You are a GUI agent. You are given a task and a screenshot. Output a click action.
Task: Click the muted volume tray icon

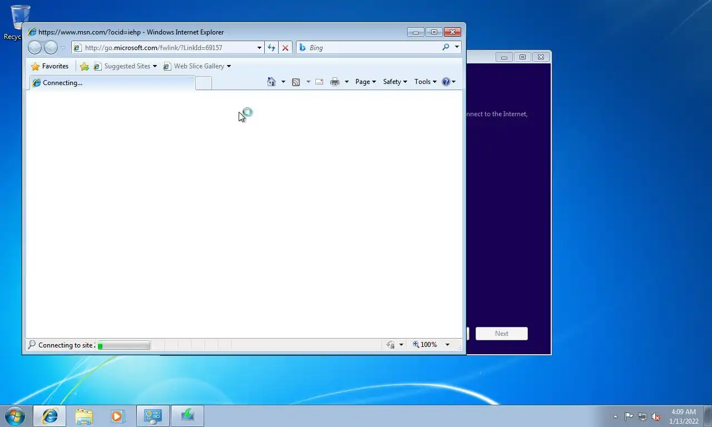pos(656,416)
